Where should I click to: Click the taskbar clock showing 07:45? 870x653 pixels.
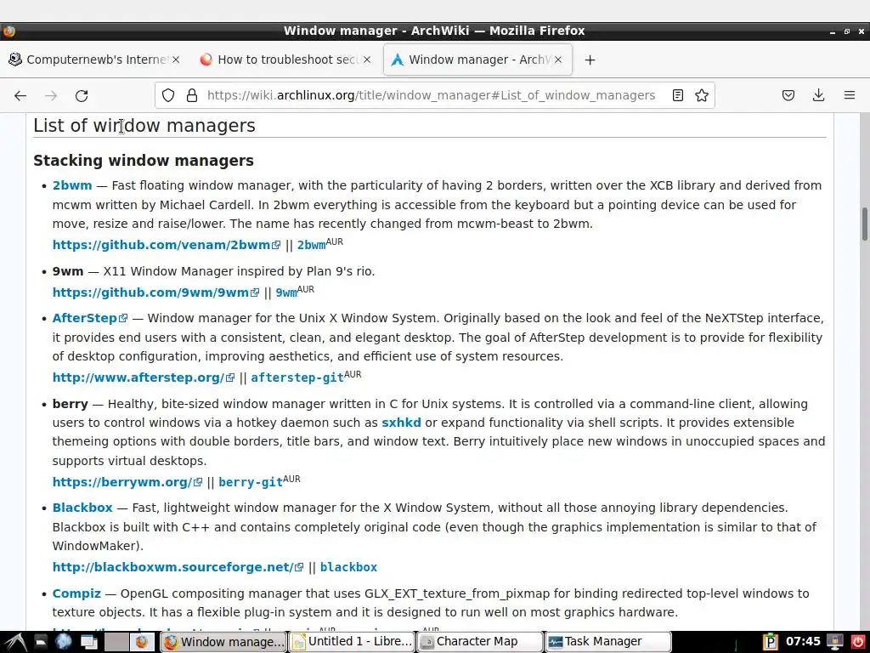point(803,642)
